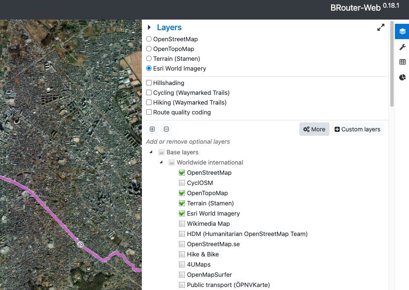Uncheck Terrain (Stamen) in layer tree
Screen dimensions: 409x290
(x=182, y=203)
